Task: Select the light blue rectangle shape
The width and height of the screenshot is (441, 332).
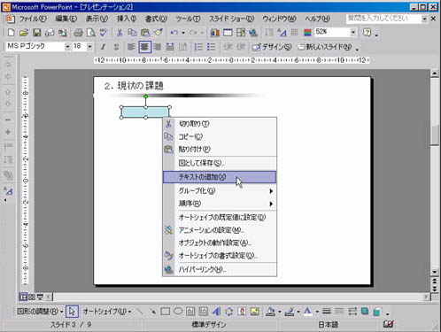Action: pyautogui.click(x=145, y=112)
